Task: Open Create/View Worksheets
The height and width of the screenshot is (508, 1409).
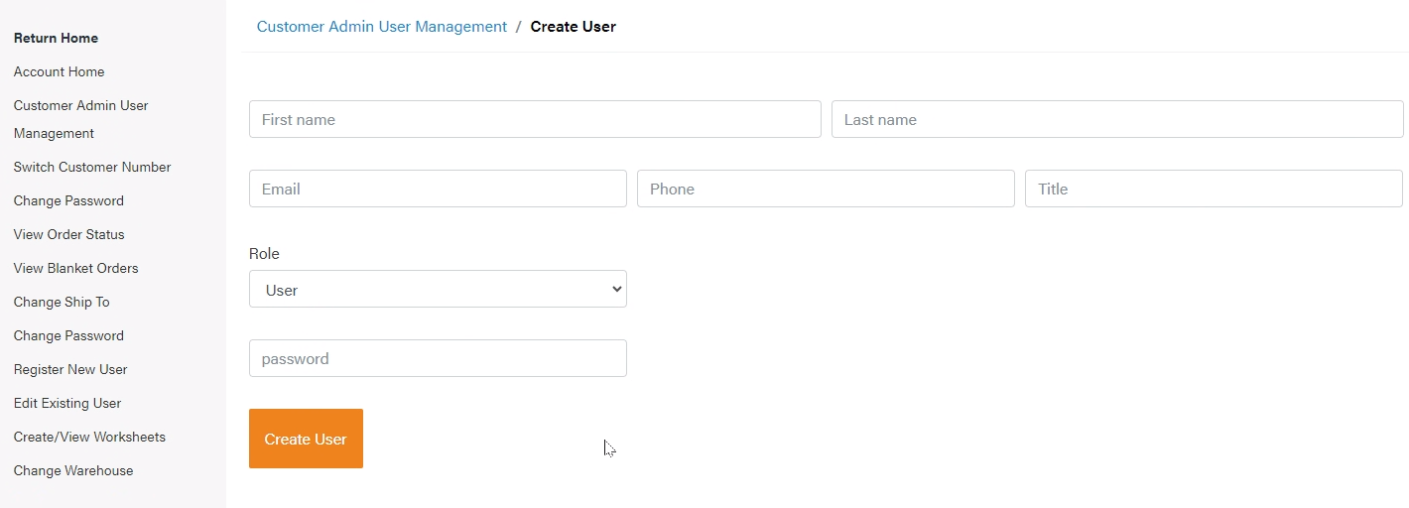Action: (89, 437)
